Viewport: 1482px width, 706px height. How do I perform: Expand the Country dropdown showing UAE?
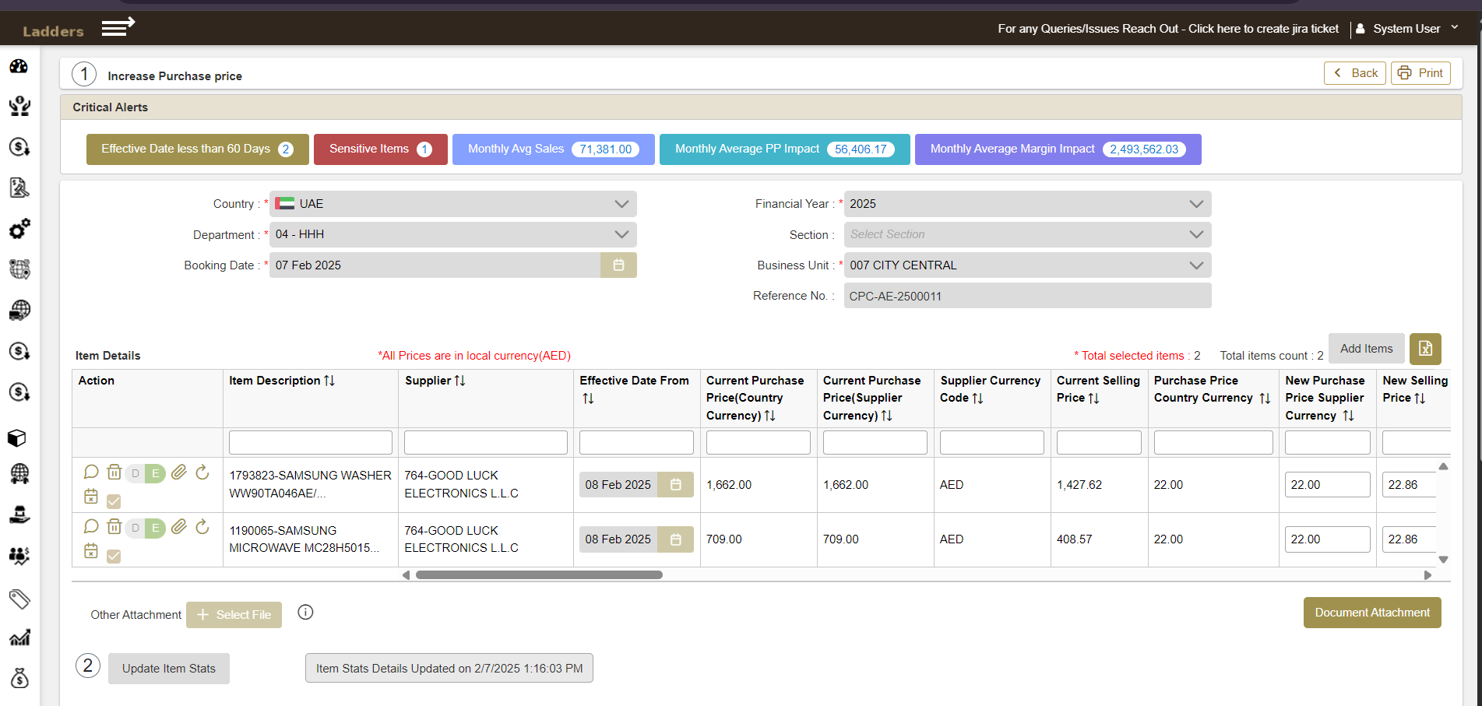453,204
